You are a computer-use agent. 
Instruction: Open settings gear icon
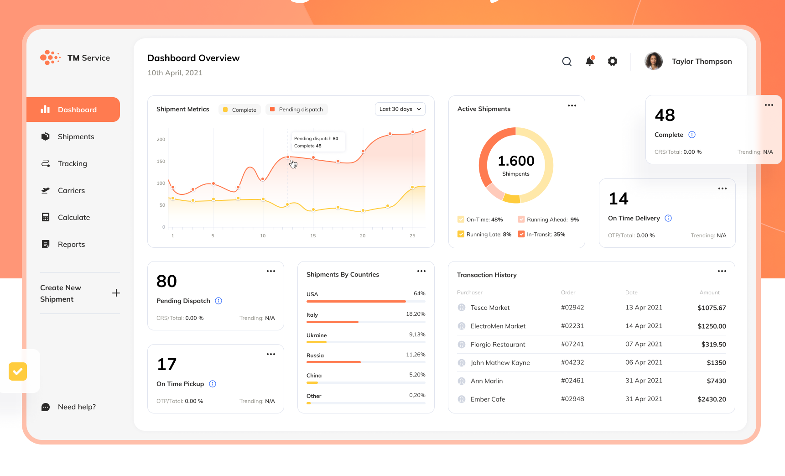pyautogui.click(x=613, y=61)
